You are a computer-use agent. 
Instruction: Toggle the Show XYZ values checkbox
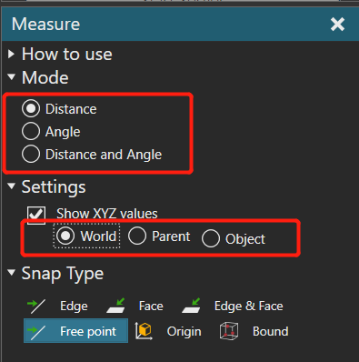(36, 216)
